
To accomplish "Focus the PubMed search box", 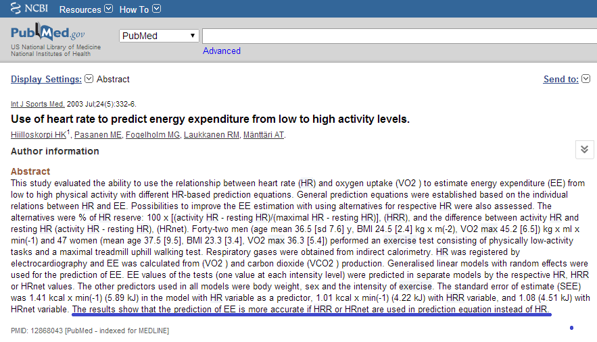I will click(x=400, y=36).
